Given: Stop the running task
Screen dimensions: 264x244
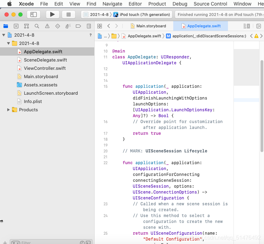Looking at the screenshot, I should pos(69,15).
